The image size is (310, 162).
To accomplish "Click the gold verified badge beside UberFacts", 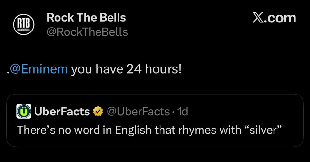I will 98,112.
